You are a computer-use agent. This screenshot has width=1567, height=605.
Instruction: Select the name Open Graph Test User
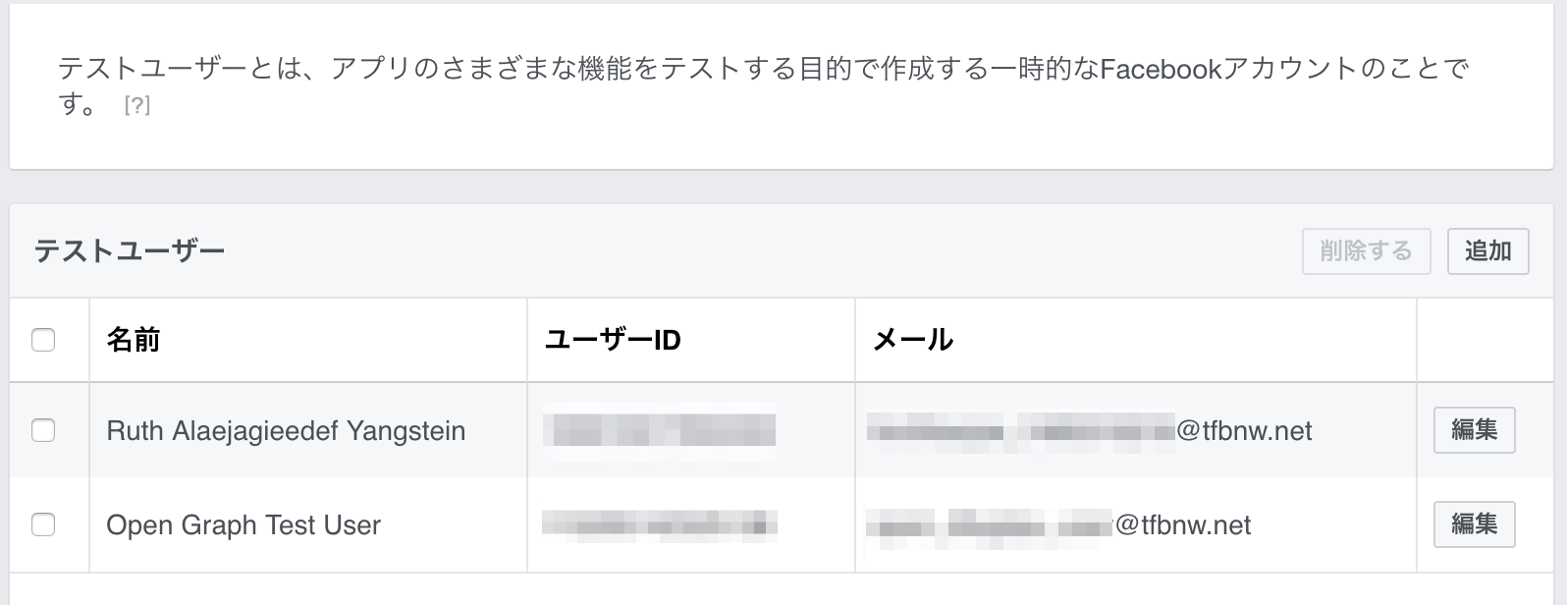[243, 525]
